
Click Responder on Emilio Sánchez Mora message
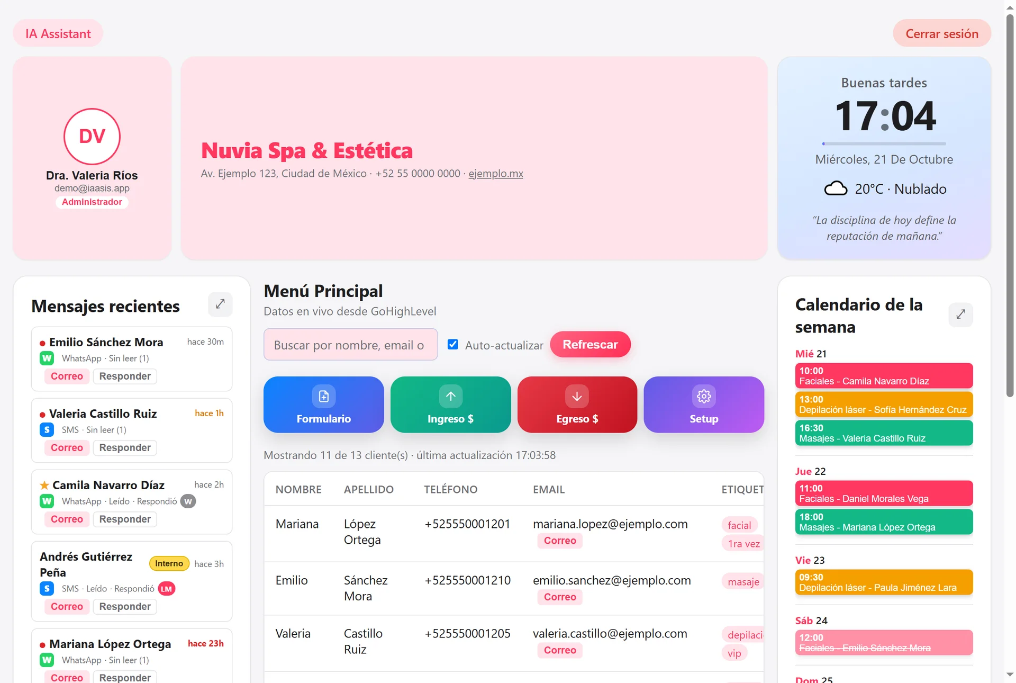pos(125,376)
